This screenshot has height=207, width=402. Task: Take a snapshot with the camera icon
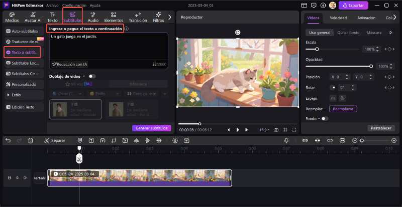276,130
